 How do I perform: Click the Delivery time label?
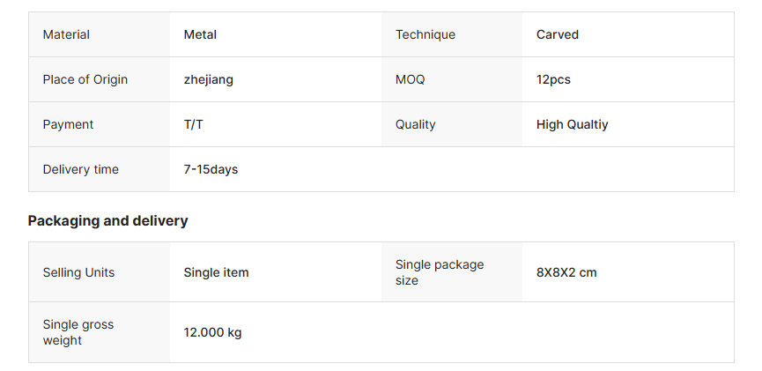[x=81, y=169]
